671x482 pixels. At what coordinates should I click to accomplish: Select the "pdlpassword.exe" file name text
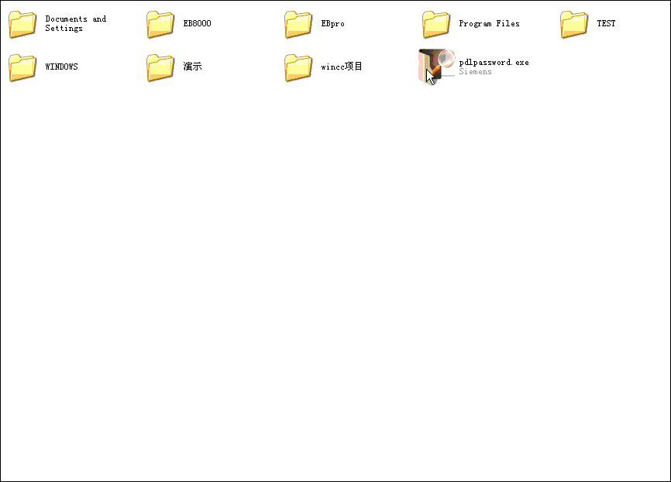coord(494,62)
